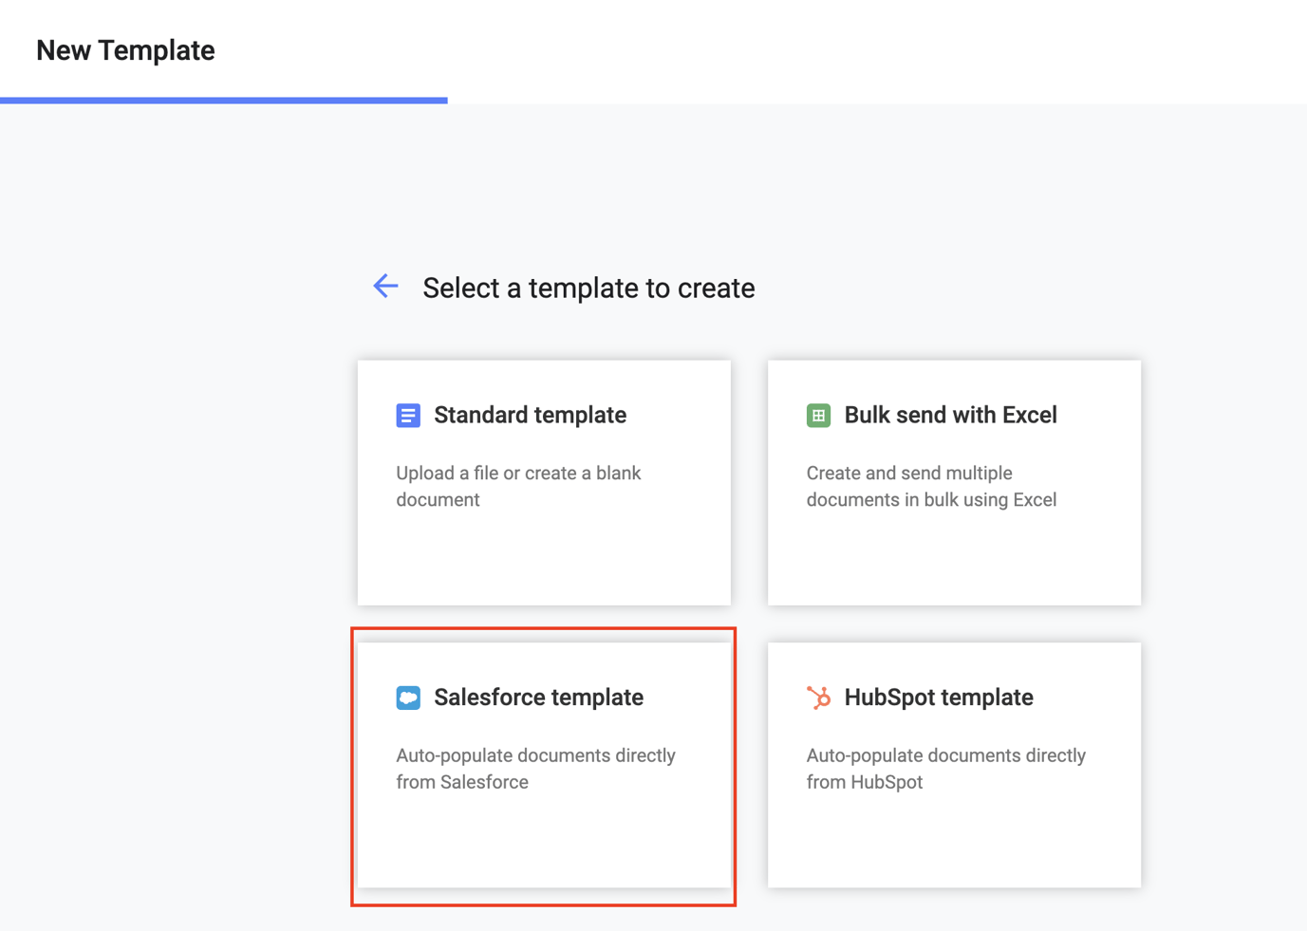The width and height of the screenshot is (1307, 931).
Task: Click the back arrow icon
Action: click(x=385, y=286)
